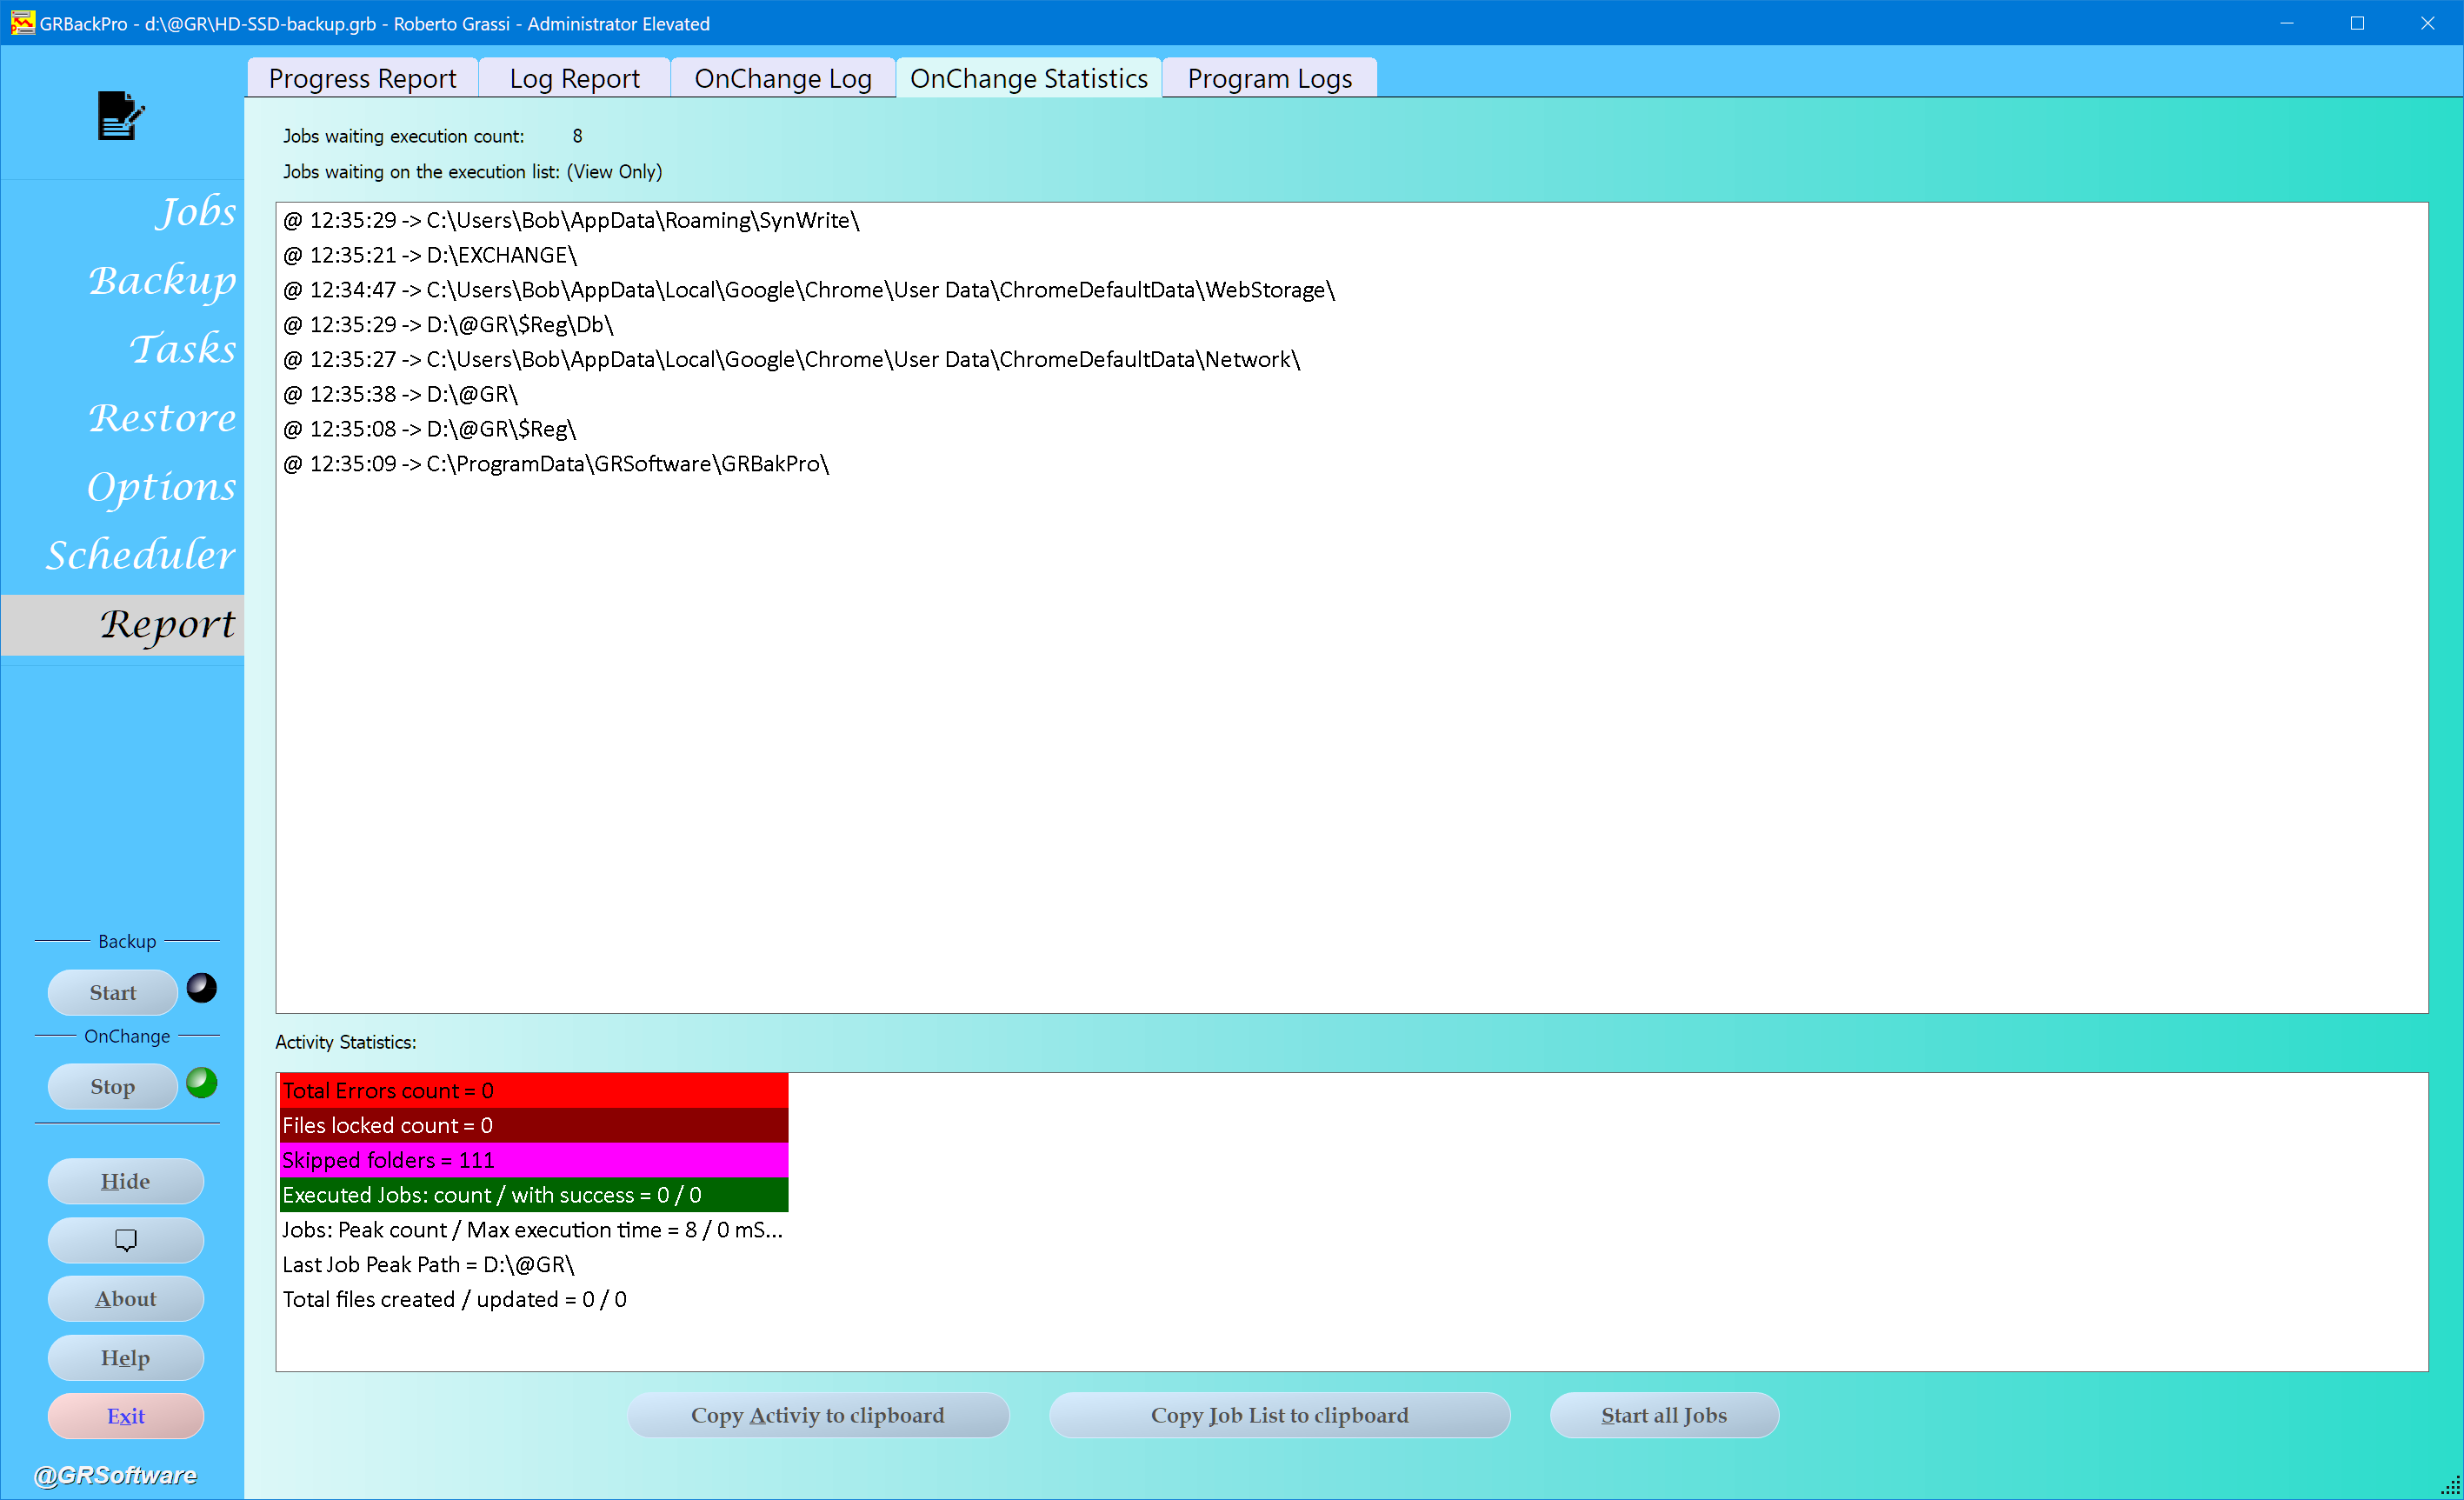
Task: Select the Skipped folders magenta row
Action: (533, 1160)
